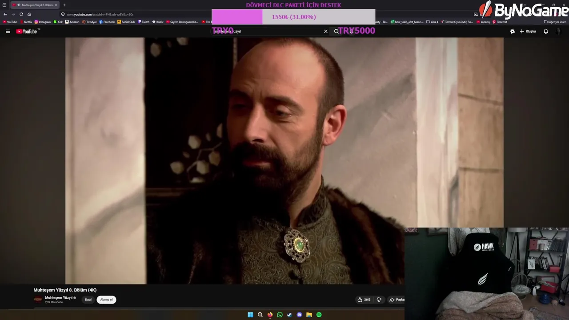
Task: Click the picture-in-picture icon in address bar
Action: click(x=476, y=14)
